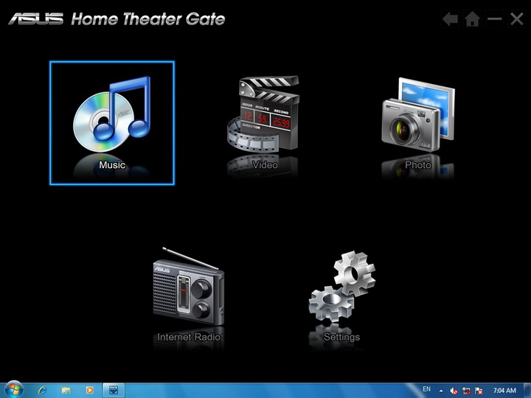This screenshot has width=531, height=398.
Task: Open the network tray icon
Action: (466, 391)
